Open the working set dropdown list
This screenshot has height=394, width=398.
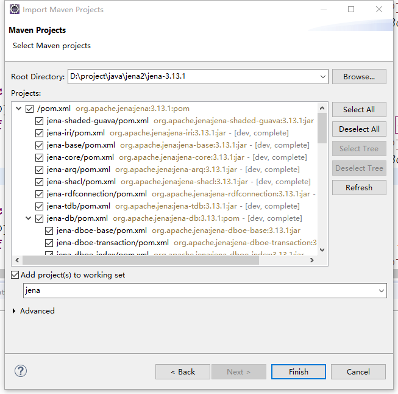point(381,291)
